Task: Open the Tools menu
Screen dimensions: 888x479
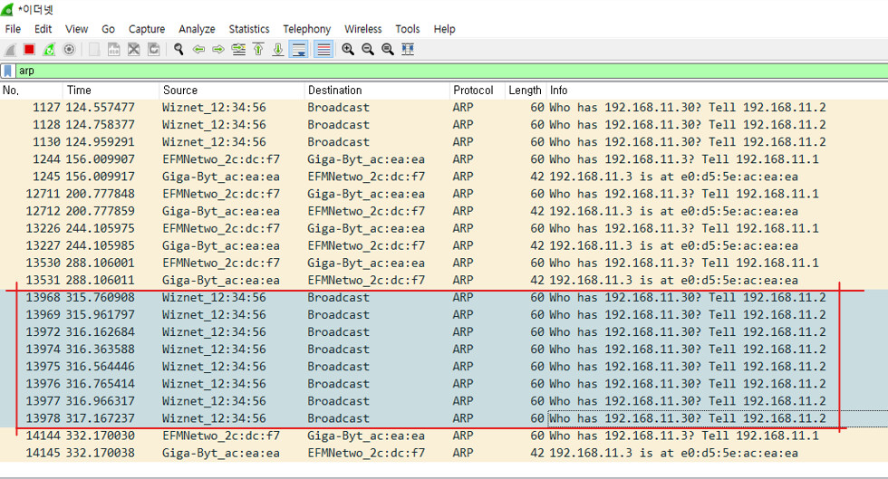Action: (x=408, y=29)
